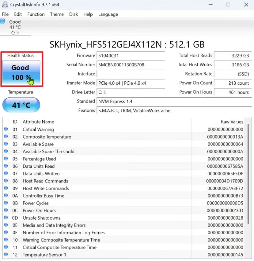Screen dimensions: 254x261
Task: Click the blue dot next to Power Cycles
Action: pos(6,203)
